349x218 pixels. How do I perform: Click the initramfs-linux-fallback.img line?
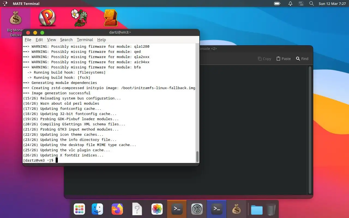(109, 88)
